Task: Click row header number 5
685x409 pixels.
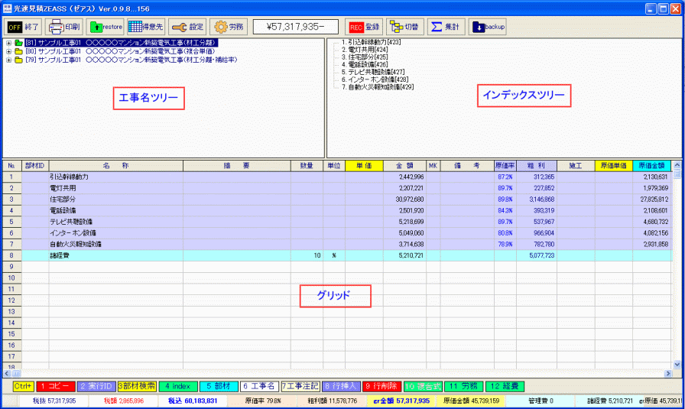Action: (x=11, y=222)
